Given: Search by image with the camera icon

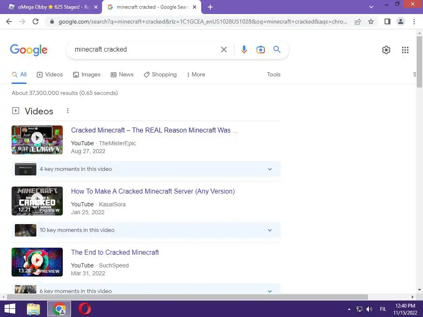Looking at the screenshot, I should (260, 50).
